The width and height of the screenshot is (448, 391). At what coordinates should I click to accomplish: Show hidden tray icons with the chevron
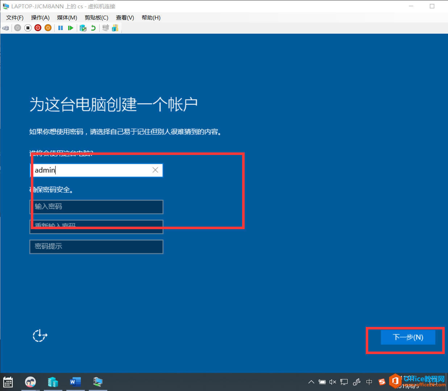click(311, 382)
